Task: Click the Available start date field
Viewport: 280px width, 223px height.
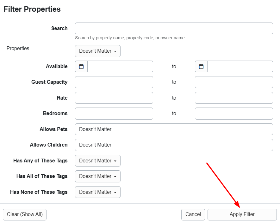Action: [120, 67]
